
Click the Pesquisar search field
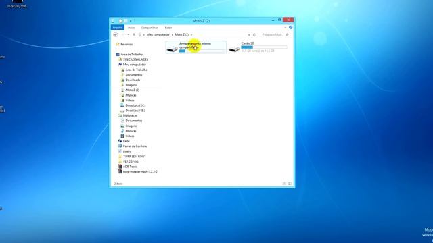pyautogui.click(x=272, y=35)
